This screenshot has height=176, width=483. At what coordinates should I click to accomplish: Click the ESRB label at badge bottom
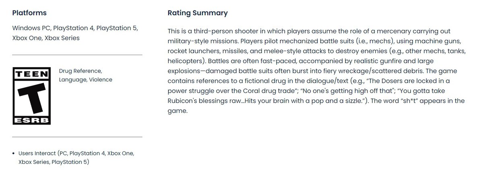point(32,120)
